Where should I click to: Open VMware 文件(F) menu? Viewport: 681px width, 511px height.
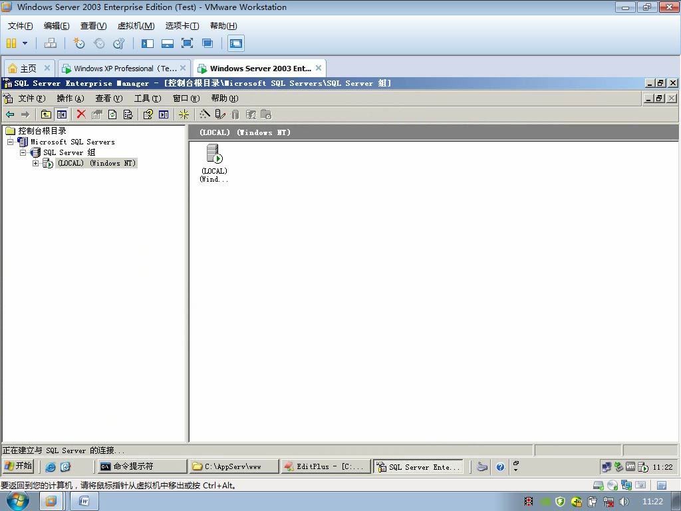20,26
